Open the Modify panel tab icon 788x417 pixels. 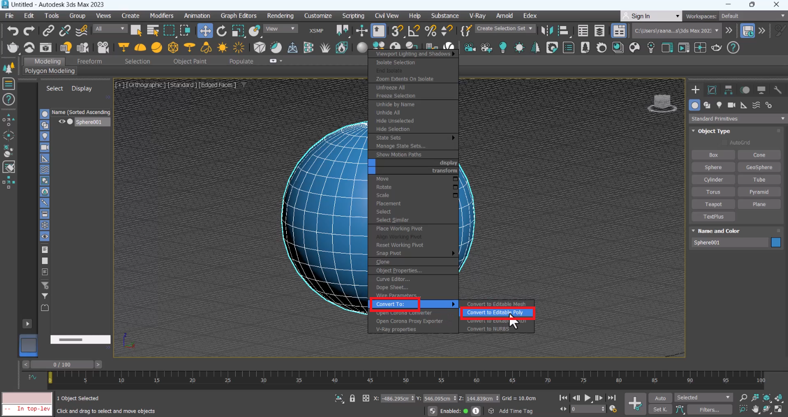(x=712, y=90)
